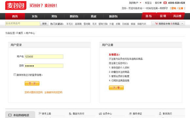Open the 女包 nav tab
190x118 pixels.
35,16
